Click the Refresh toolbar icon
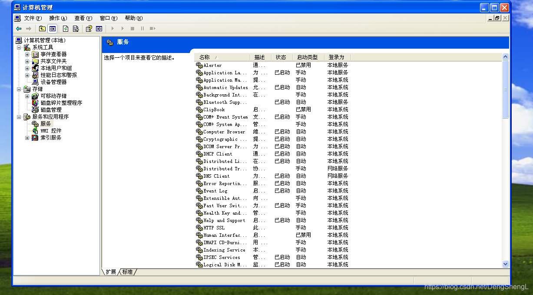533x295 pixels. (66, 29)
